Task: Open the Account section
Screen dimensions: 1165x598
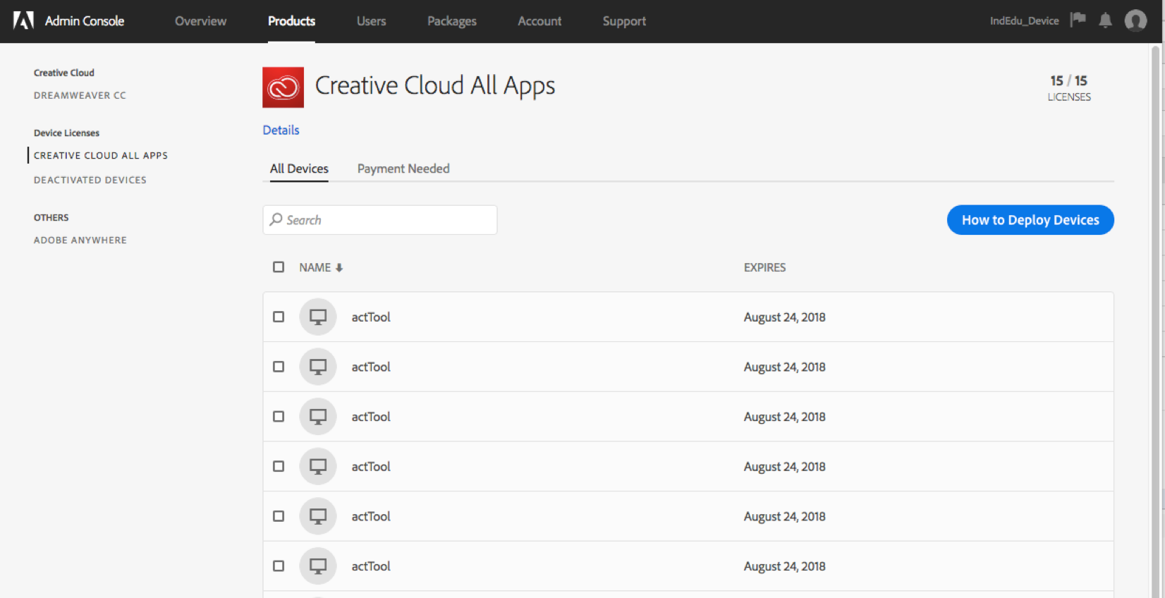Action: (x=539, y=21)
